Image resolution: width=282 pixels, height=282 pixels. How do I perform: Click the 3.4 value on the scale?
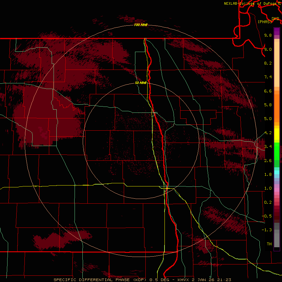[268, 147]
